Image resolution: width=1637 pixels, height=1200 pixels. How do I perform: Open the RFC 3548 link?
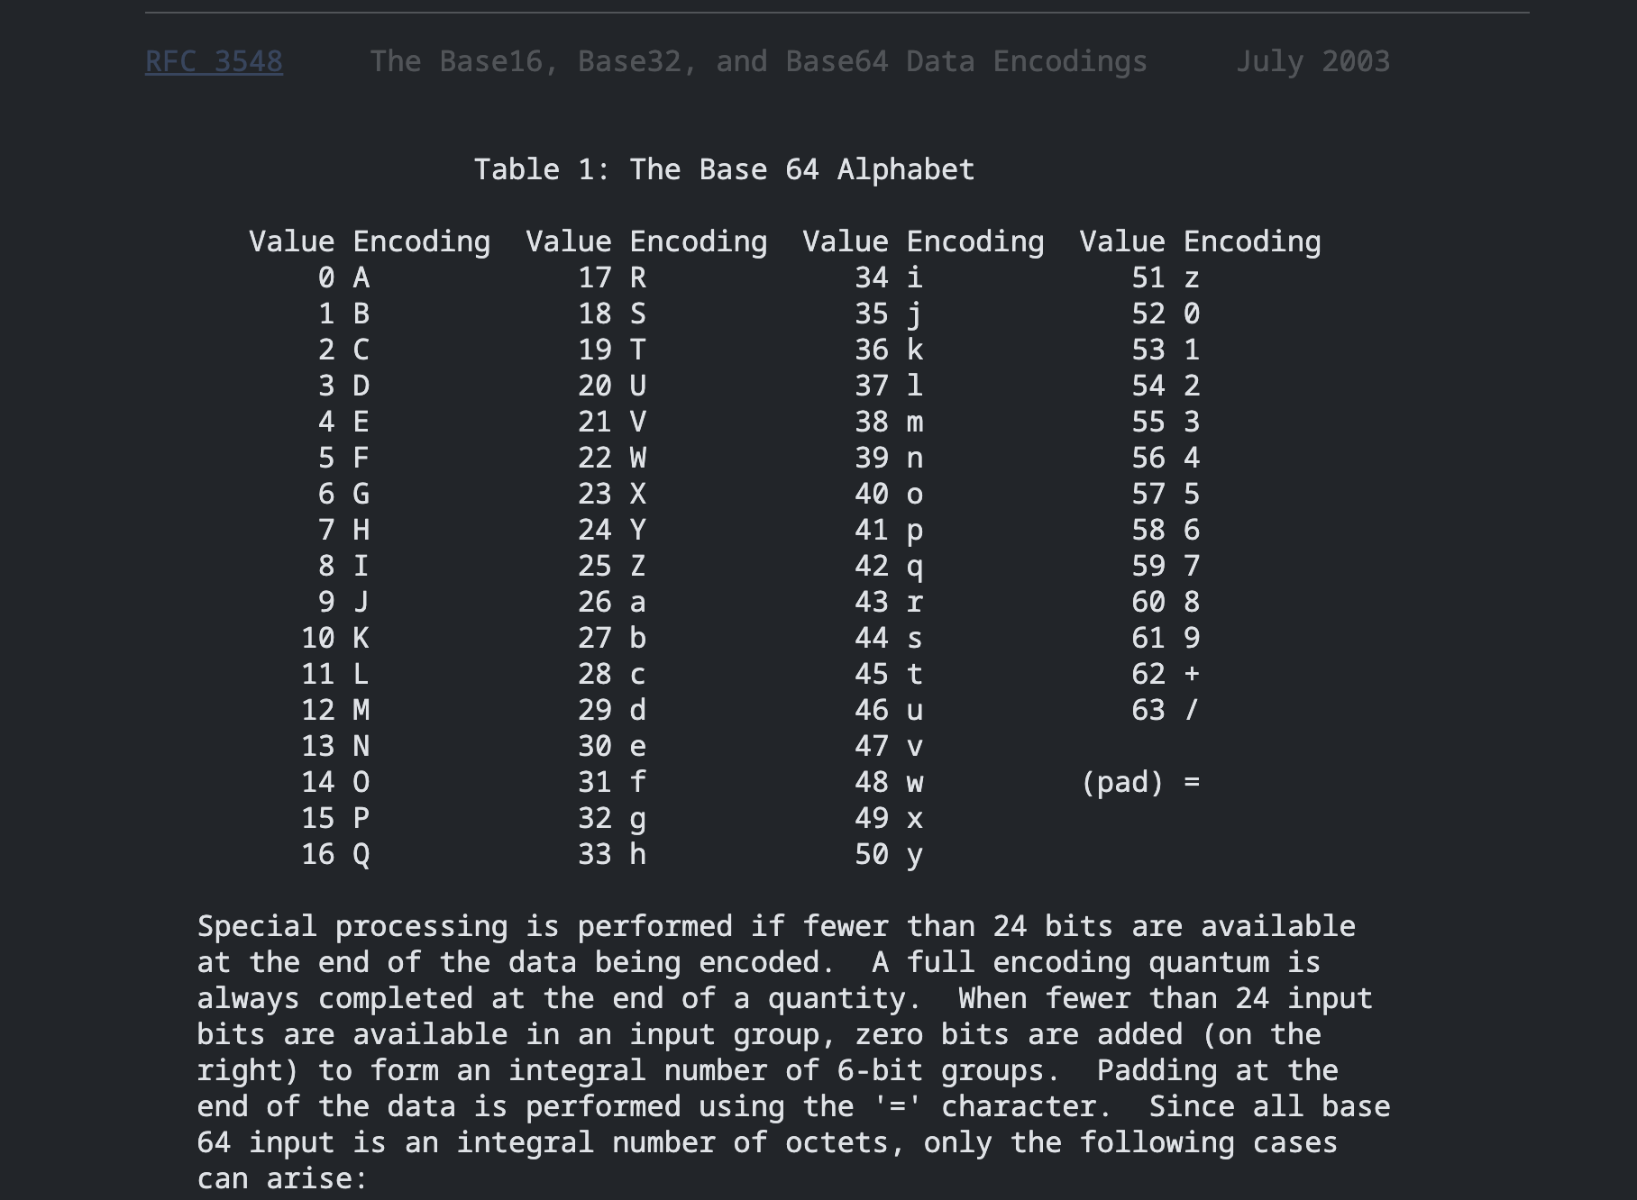214,61
